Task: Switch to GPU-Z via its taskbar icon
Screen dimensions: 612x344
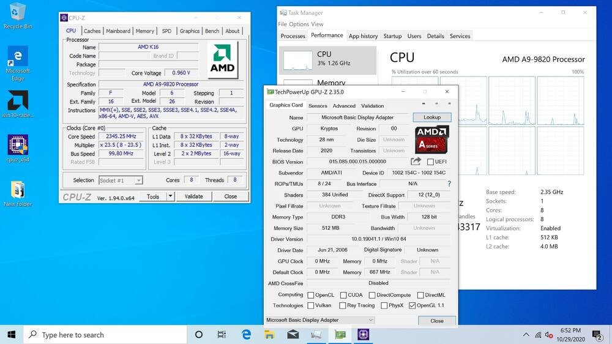Action: [340, 335]
